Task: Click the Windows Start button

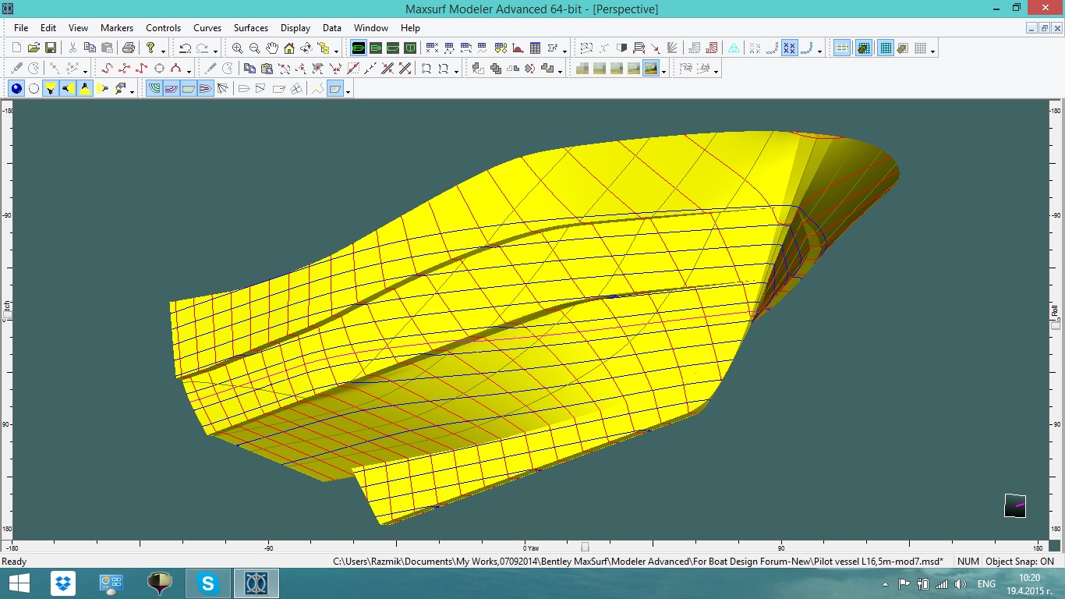Action: pyautogui.click(x=17, y=583)
